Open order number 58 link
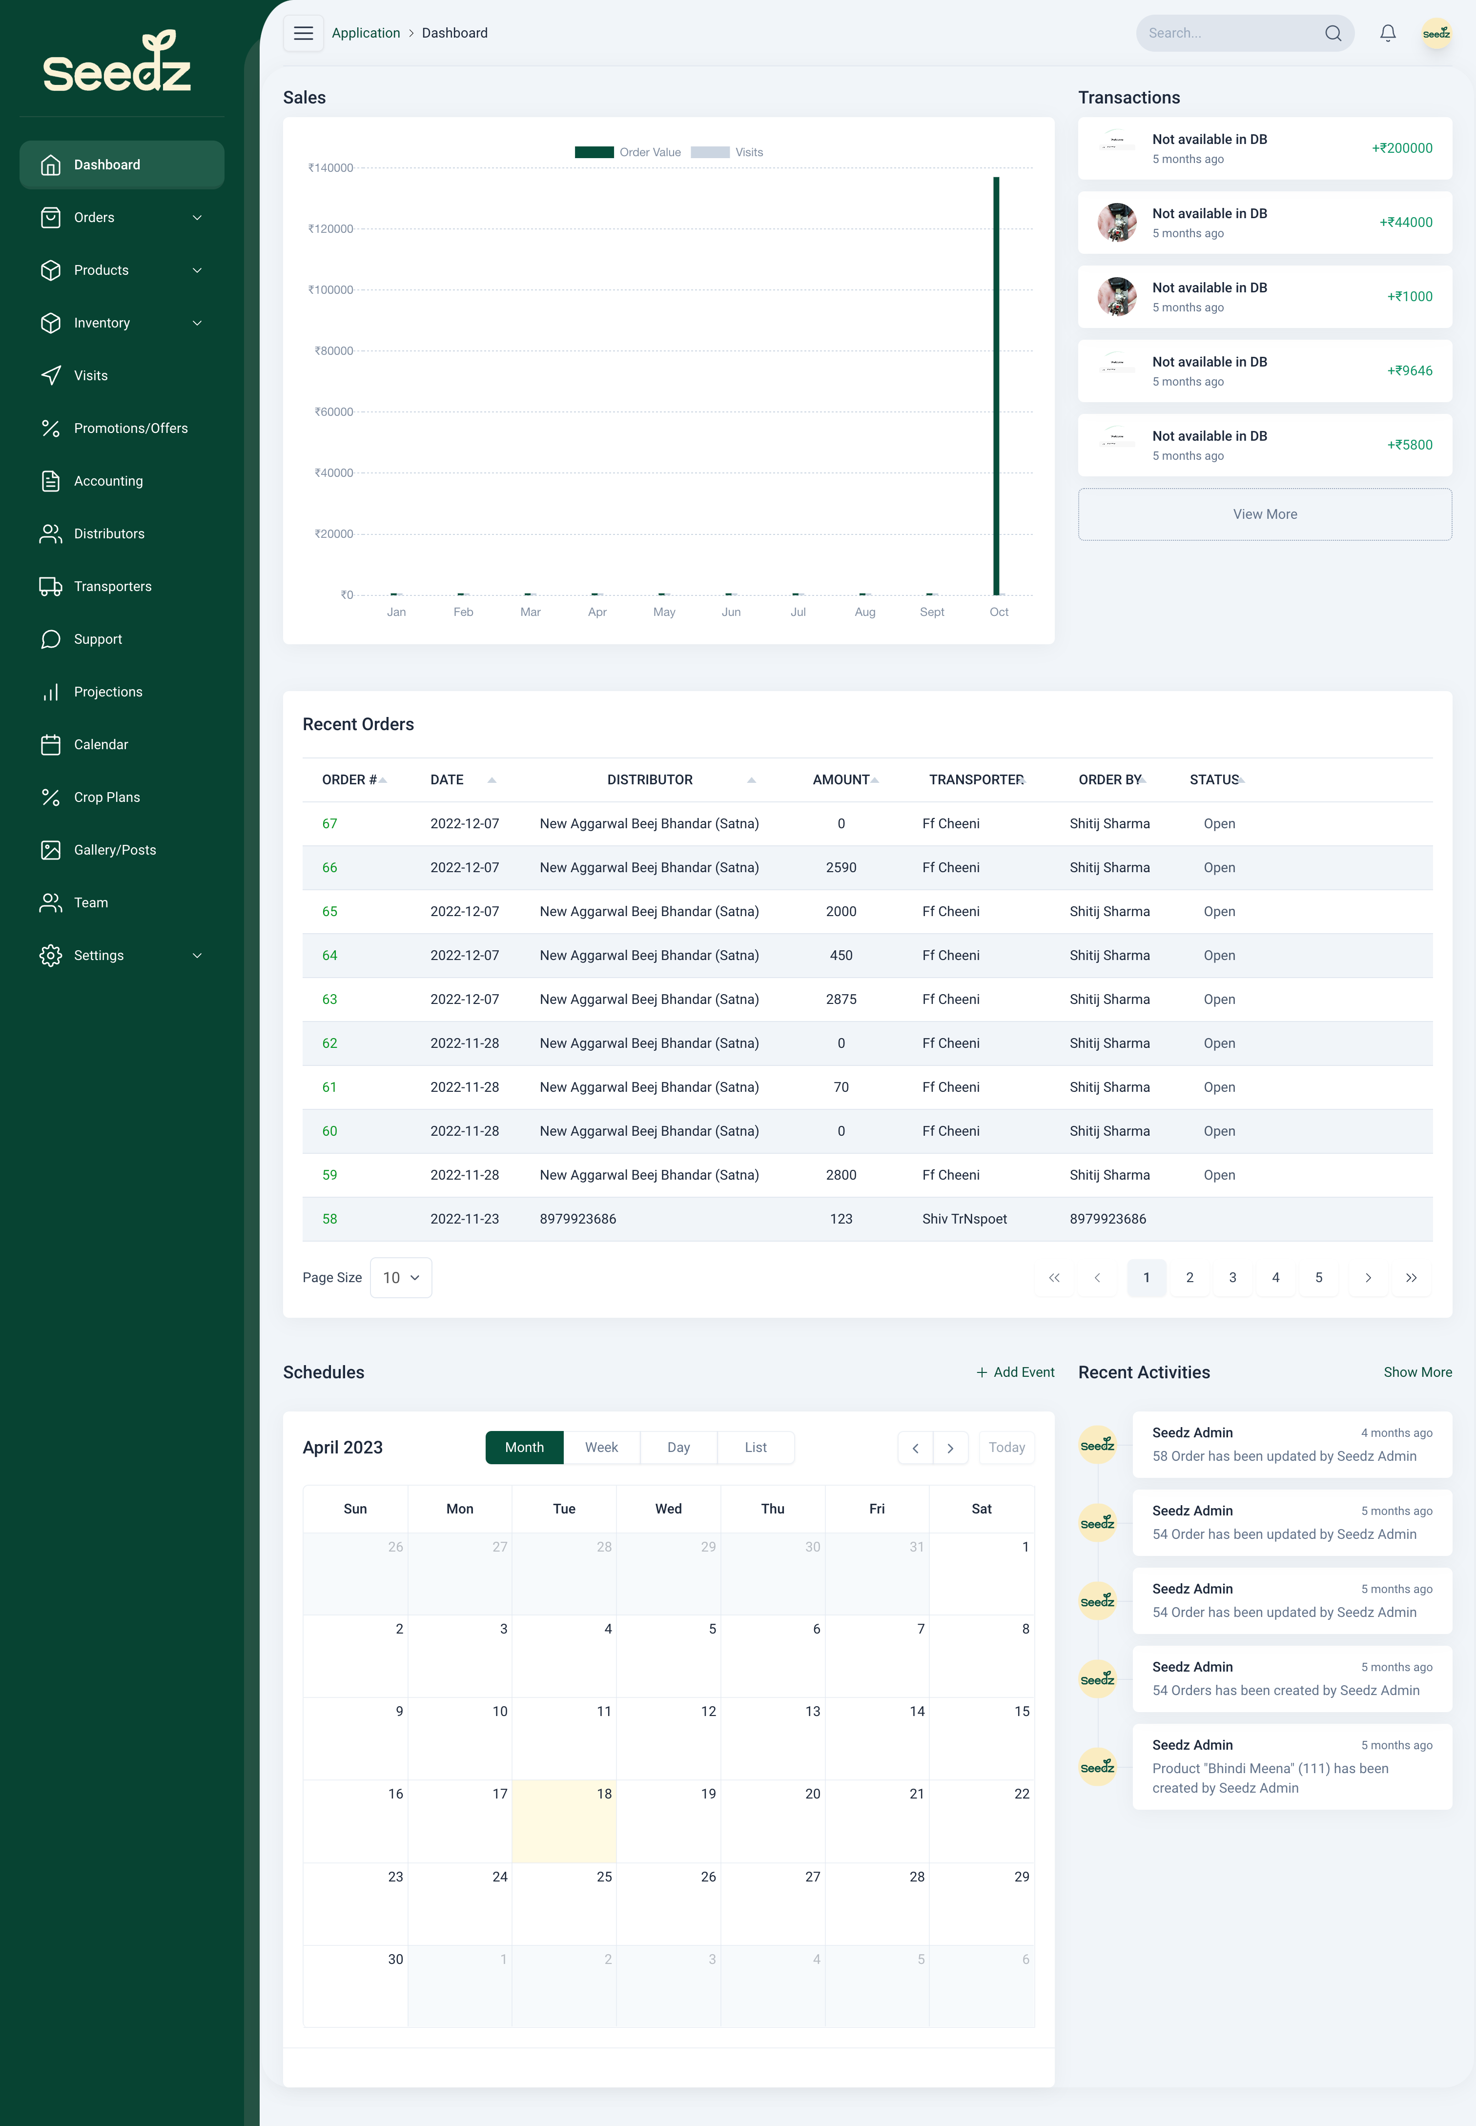This screenshot has height=2126, width=1476. tap(329, 1219)
